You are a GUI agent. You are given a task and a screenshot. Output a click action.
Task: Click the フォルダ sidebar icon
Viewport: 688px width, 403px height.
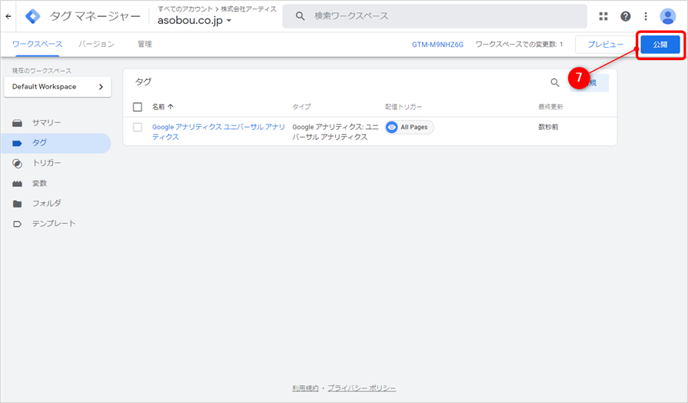pyautogui.click(x=17, y=204)
